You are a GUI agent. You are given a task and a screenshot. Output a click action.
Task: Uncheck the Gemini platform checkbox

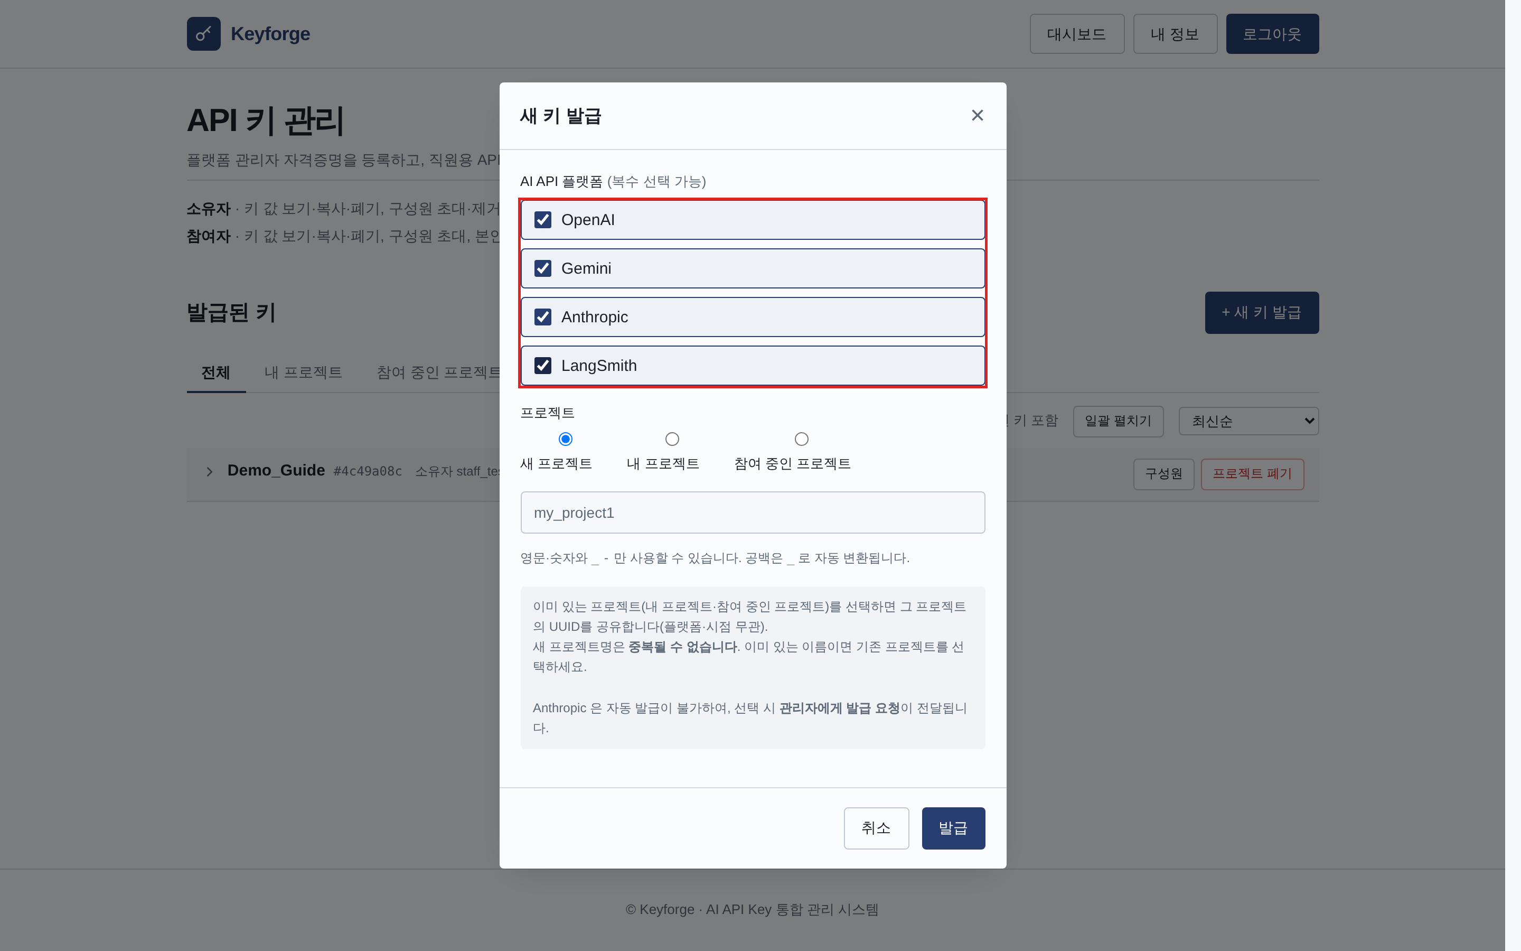542,268
